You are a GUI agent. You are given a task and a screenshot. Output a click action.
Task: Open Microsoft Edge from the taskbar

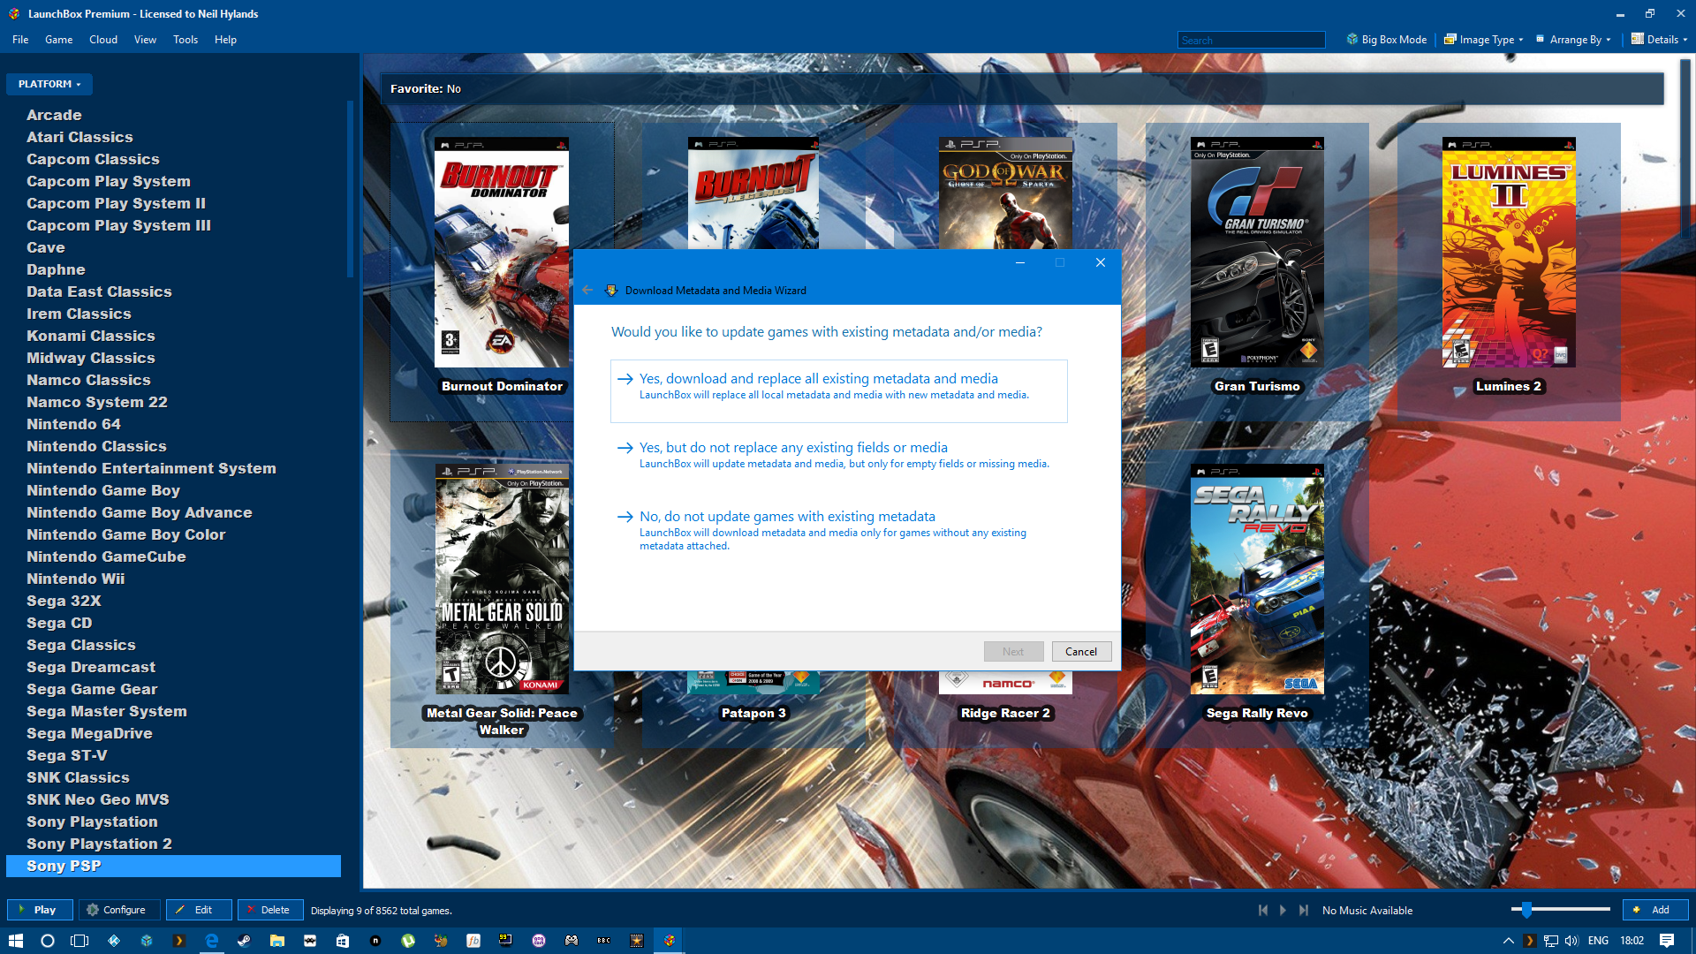tap(212, 941)
